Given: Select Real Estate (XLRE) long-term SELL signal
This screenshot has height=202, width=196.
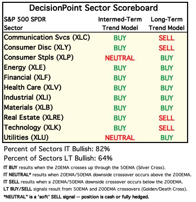Looking at the screenshot, I should coord(167,118).
